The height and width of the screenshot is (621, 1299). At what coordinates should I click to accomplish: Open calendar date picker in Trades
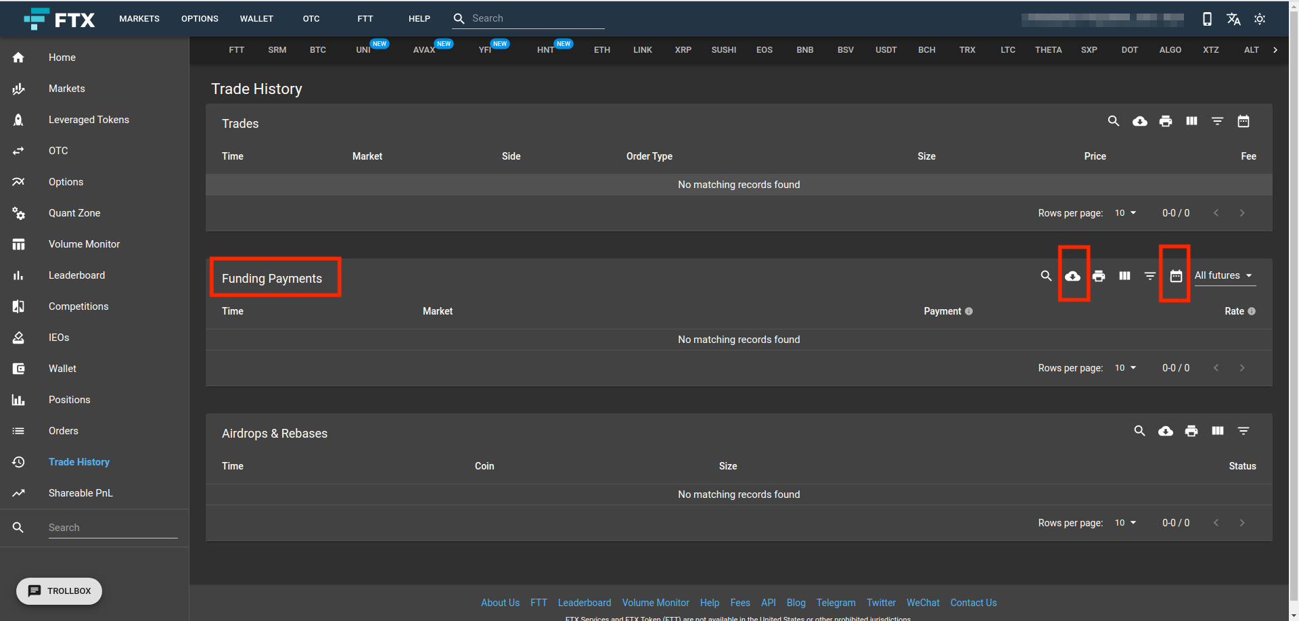(x=1244, y=121)
